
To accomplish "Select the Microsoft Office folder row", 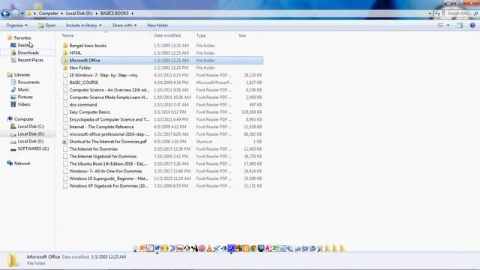I will 162,60.
